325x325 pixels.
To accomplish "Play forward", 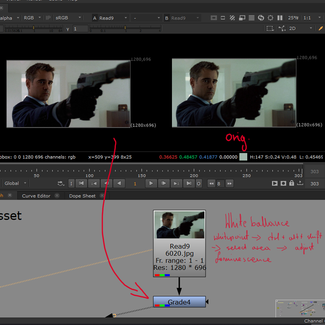I will (151, 184).
